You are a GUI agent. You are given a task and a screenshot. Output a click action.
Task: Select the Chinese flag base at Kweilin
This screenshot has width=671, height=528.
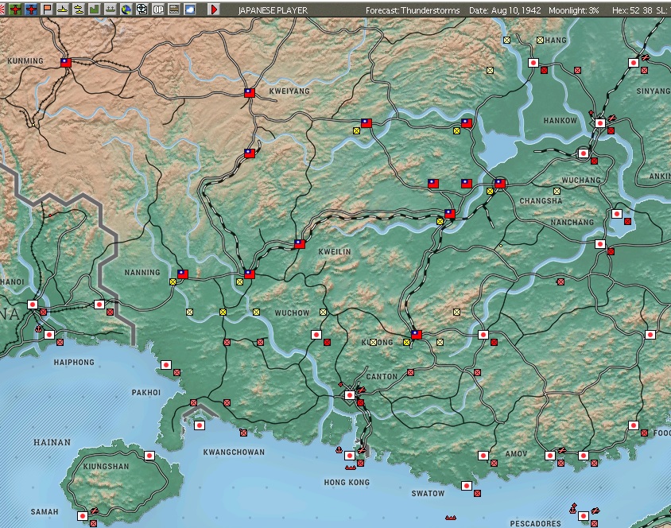300,244
